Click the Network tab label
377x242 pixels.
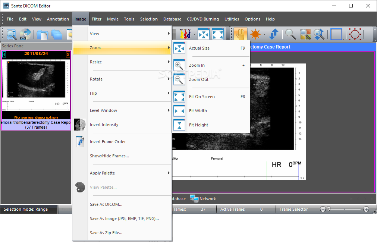(208, 199)
